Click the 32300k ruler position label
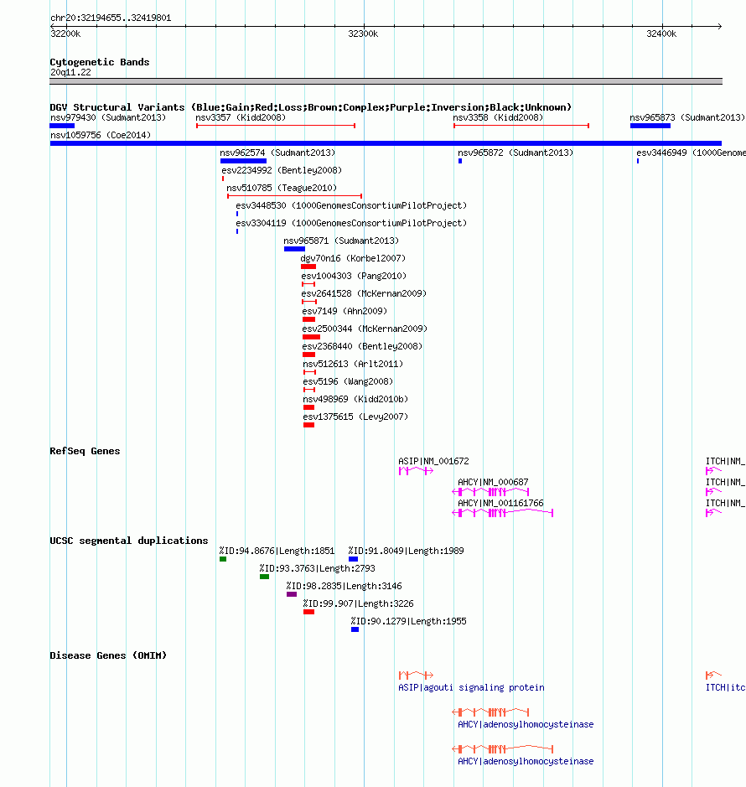This screenshot has height=787, width=746. tap(363, 34)
